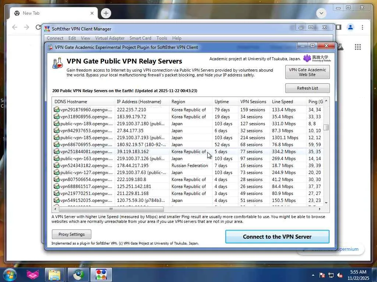
Task: Sort by Region column header
Action: (x=191, y=101)
